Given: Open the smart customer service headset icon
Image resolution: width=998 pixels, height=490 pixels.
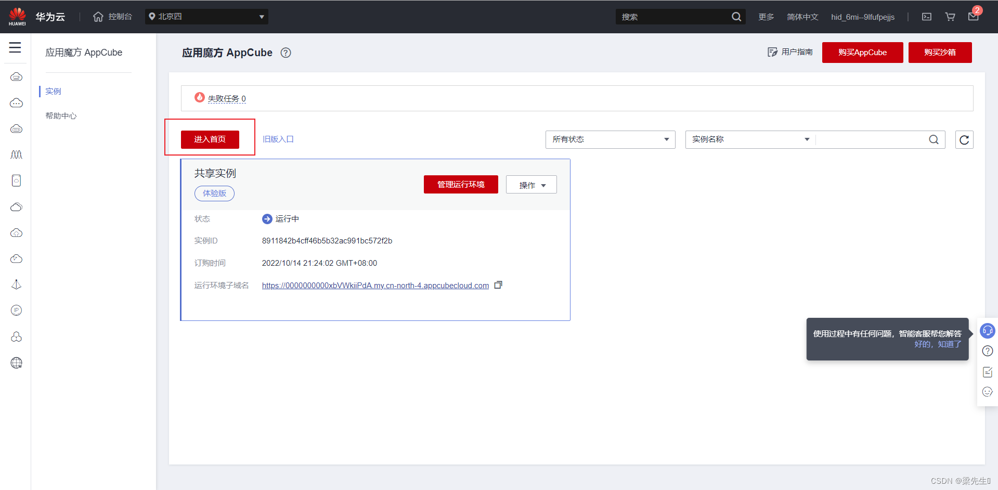Looking at the screenshot, I should pos(987,331).
